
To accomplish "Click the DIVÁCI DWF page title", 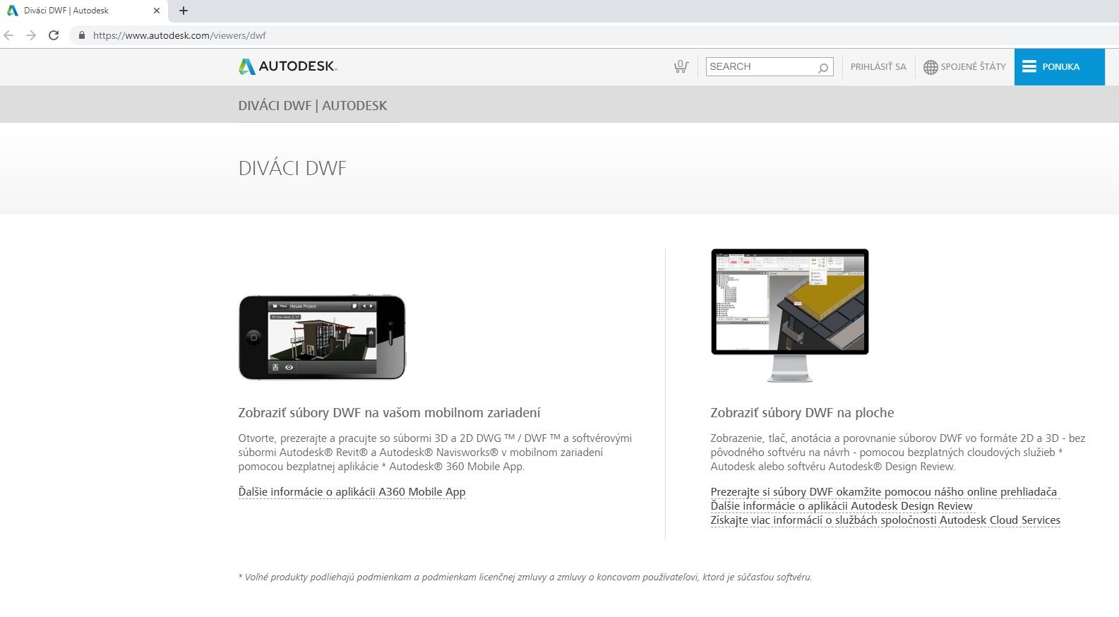I will pos(292,169).
